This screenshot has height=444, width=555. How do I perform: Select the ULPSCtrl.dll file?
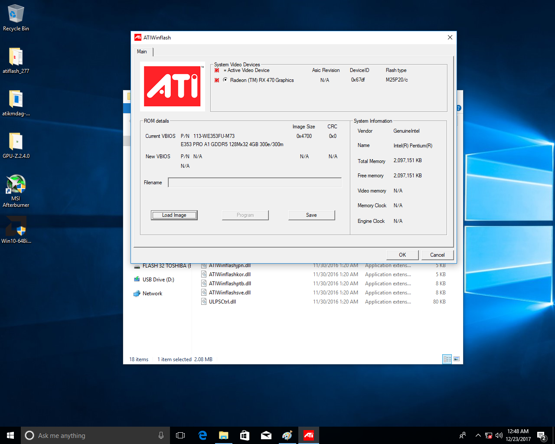pos(222,302)
